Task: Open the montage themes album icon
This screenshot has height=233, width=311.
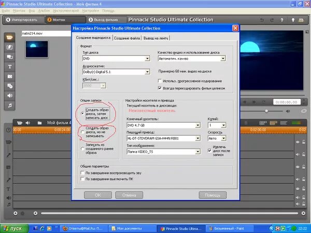Action: click(x=9, y=57)
